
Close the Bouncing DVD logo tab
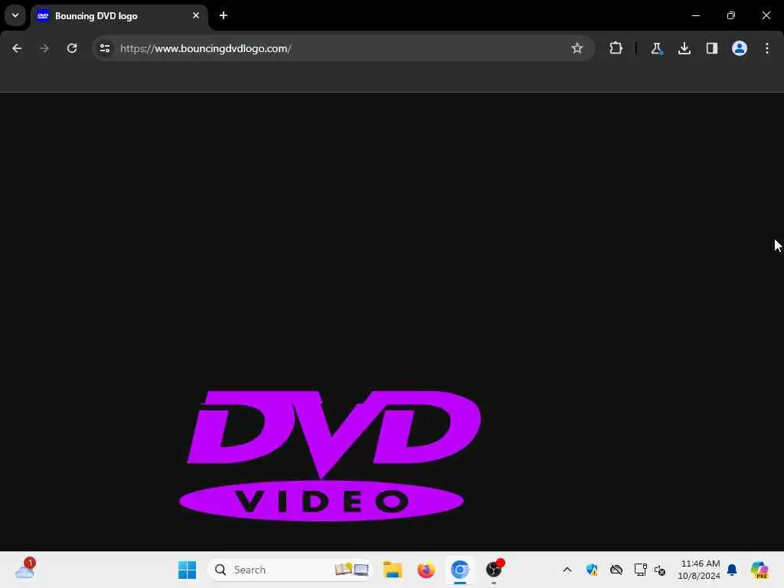pos(196,15)
